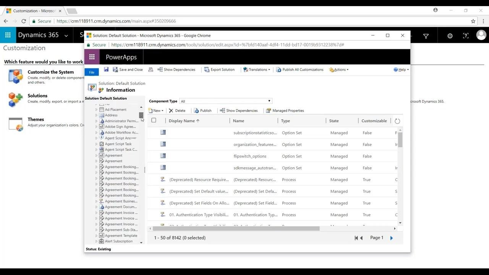Open Solutions link in main window

pos(37,95)
